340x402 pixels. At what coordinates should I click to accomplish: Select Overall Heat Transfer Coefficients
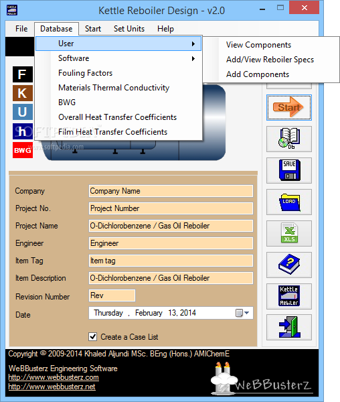pos(118,117)
